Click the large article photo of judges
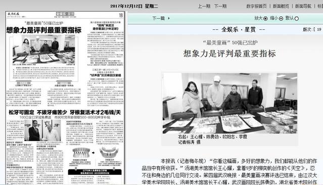323x185 pixels. pos(230,103)
